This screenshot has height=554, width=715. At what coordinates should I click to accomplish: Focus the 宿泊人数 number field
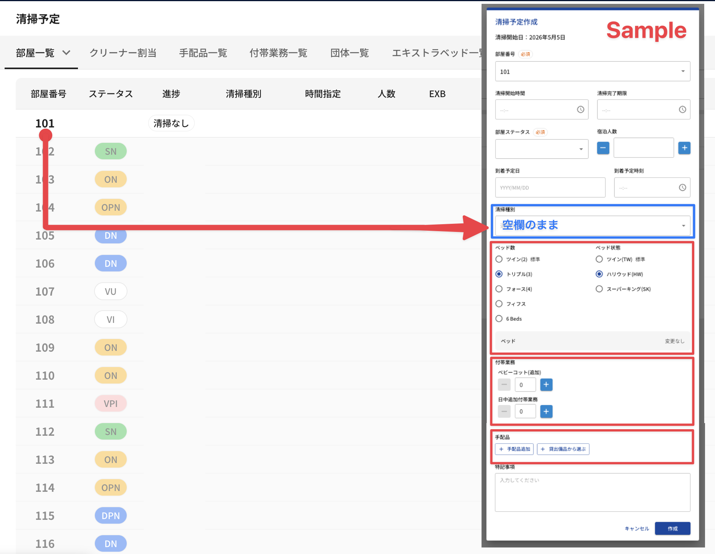coord(644,148)
